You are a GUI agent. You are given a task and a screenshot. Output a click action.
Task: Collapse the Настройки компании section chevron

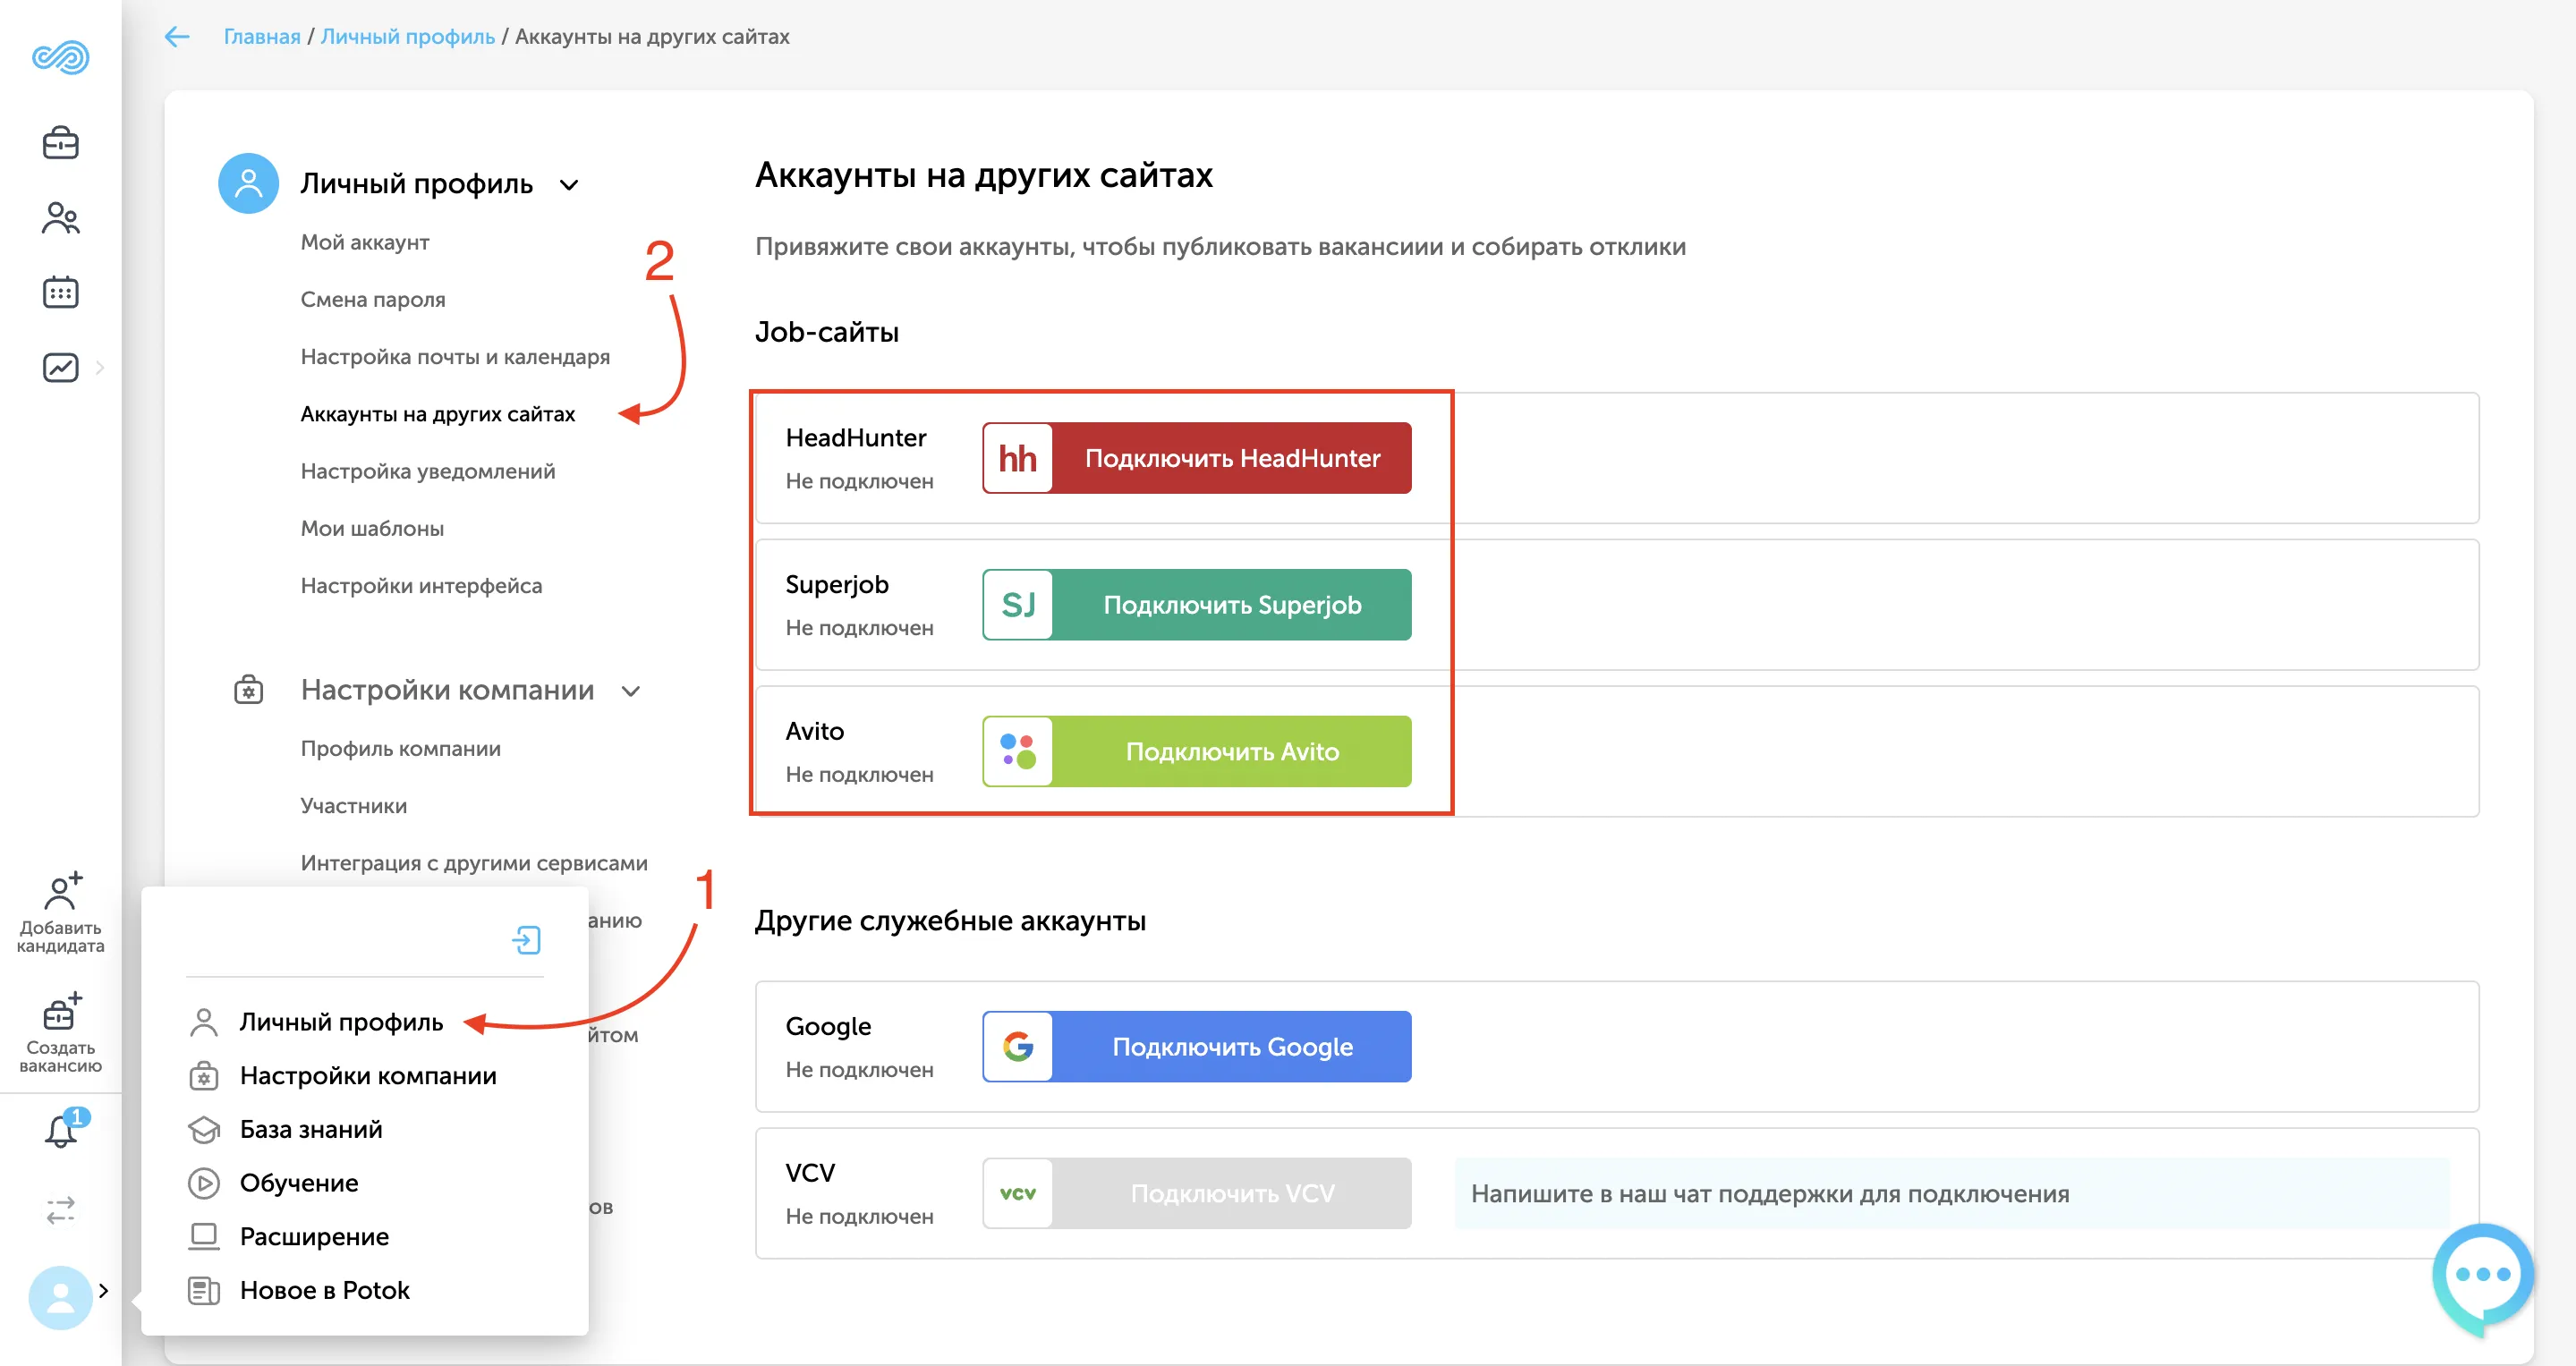point(630,691)
